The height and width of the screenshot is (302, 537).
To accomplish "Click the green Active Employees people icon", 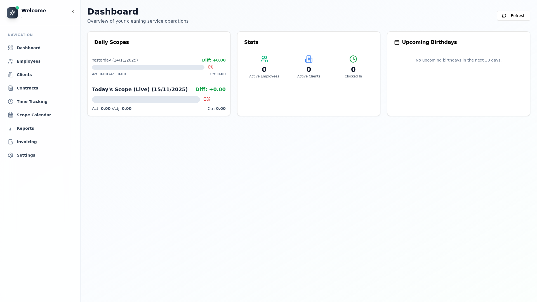I will click(264, 59).
